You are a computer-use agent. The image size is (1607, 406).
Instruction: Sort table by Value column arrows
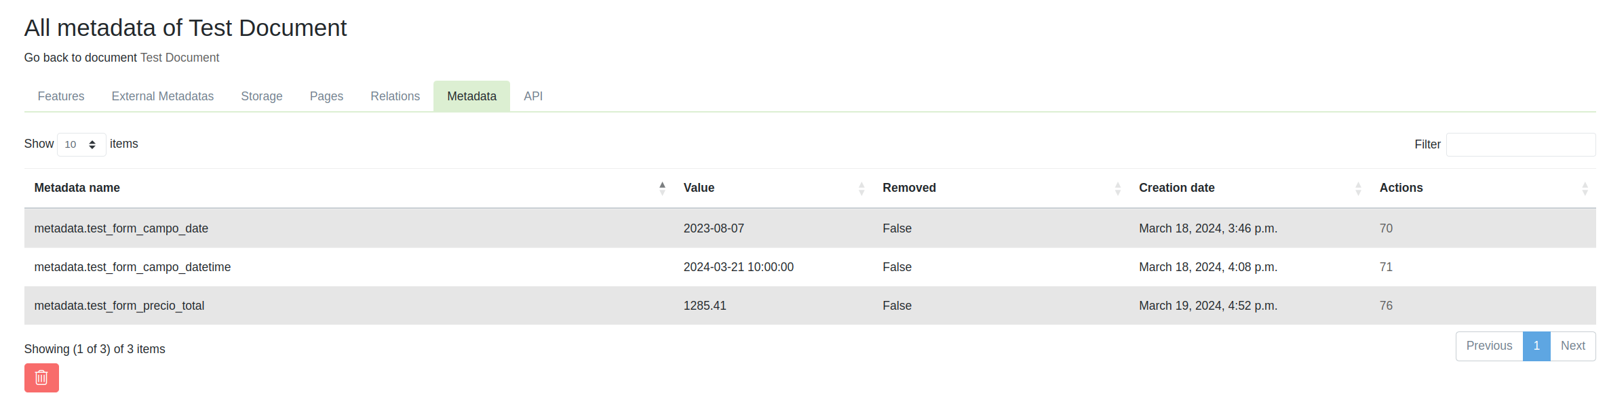[x=861, y=188]
